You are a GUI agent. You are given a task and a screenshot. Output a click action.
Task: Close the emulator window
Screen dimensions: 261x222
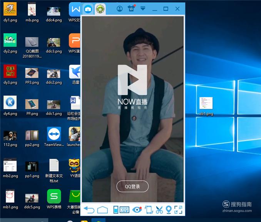click(177, 8)
